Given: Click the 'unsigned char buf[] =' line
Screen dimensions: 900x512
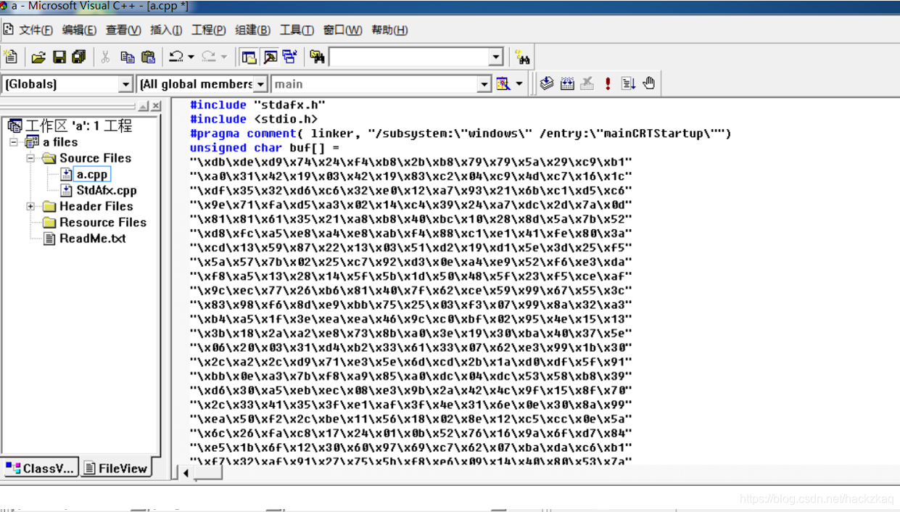Looking at the screenshot, I should pos(265,148).
